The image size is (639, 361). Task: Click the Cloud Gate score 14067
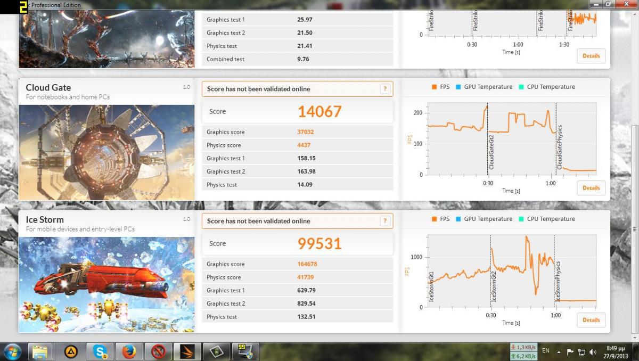(319, 111)
